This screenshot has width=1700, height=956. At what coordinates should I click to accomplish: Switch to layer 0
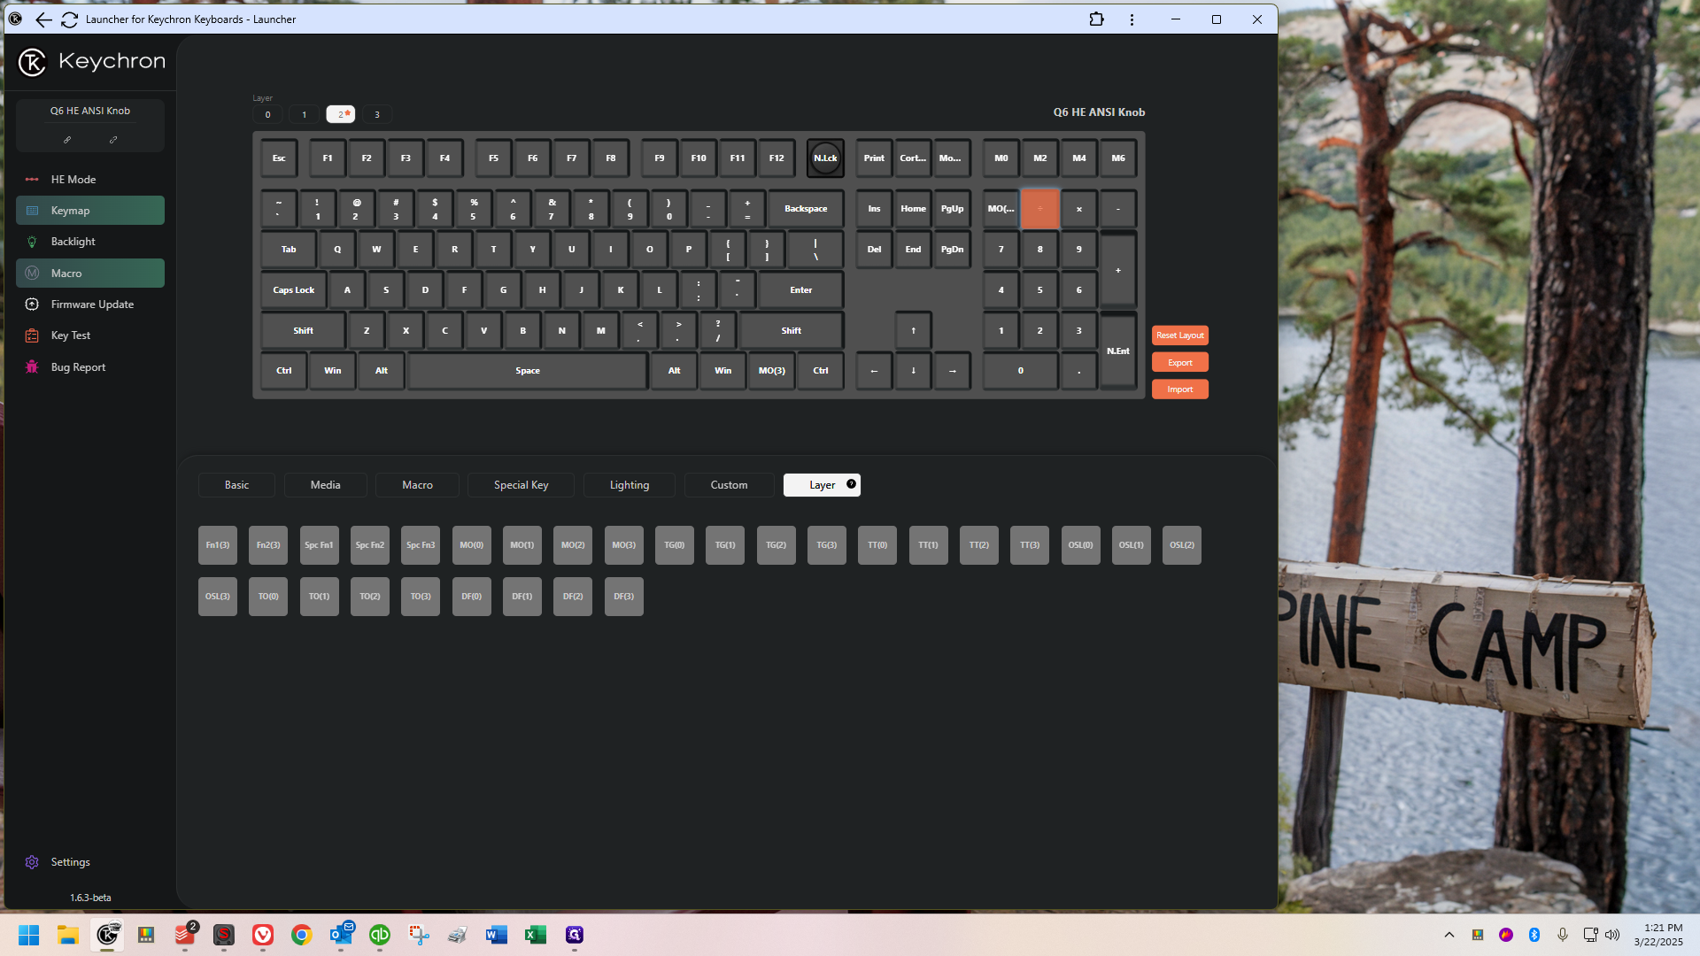pyautogui.click(x=267, y=114)
